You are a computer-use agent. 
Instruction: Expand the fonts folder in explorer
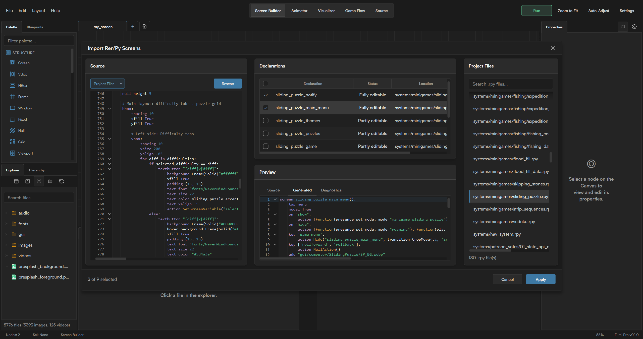click(x=7, y=224)
